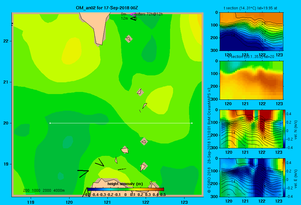Image resolution: width=301 pixels, height=205 pixels.
Task: Click the yellow height anomaly patch near 21.7N 120E
Action: point(71,51)
